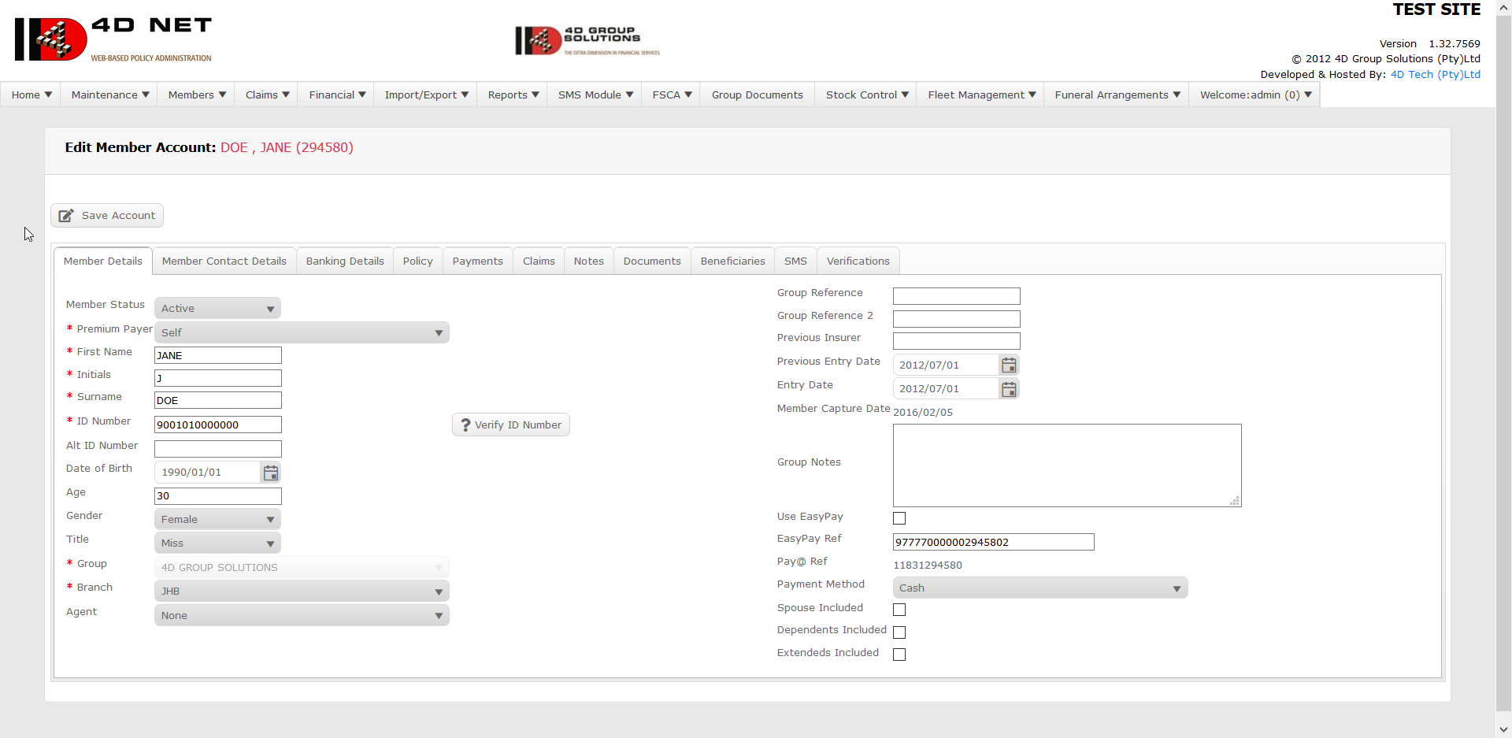
Task: Check the Dependents Included box
Action: pos(899,632)
